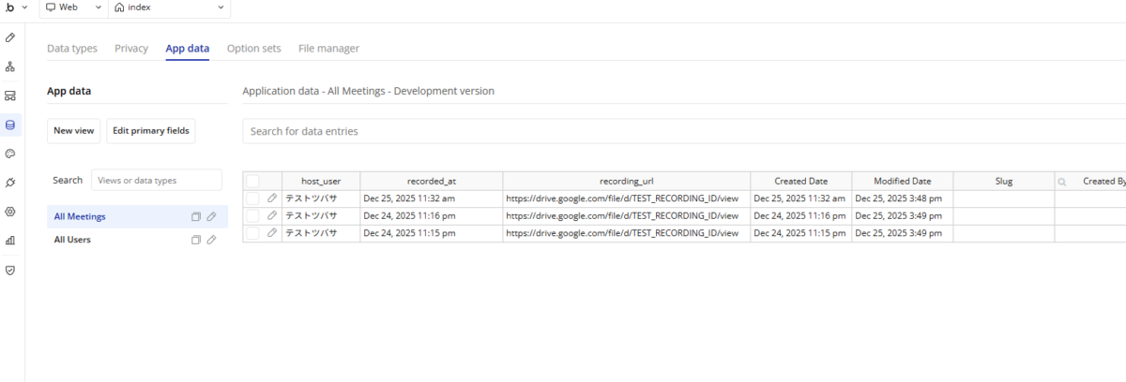
Task: Tick the checkbox for the 11:16 pm row
Action: [252, 215]
